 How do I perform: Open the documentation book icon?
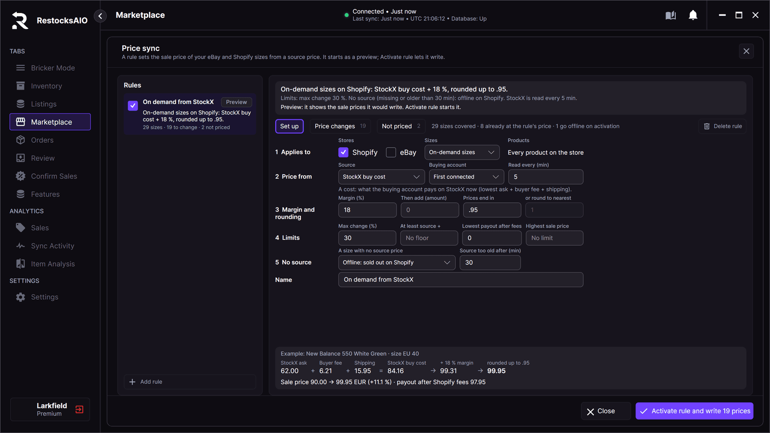pos(670,15)
